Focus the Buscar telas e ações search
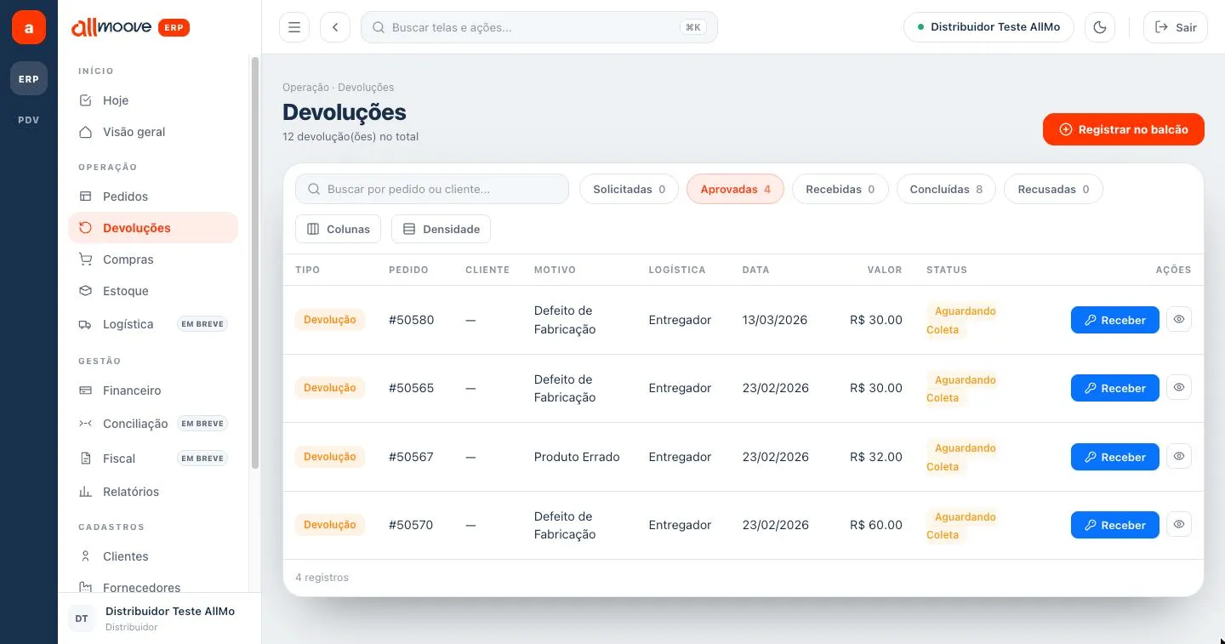 [539, 27]
